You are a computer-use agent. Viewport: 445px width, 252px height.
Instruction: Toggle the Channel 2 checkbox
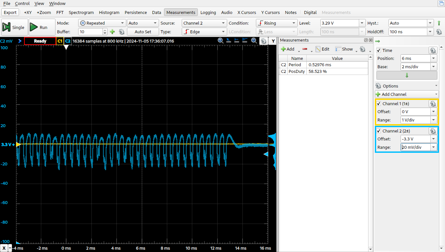tap(379, 131)
